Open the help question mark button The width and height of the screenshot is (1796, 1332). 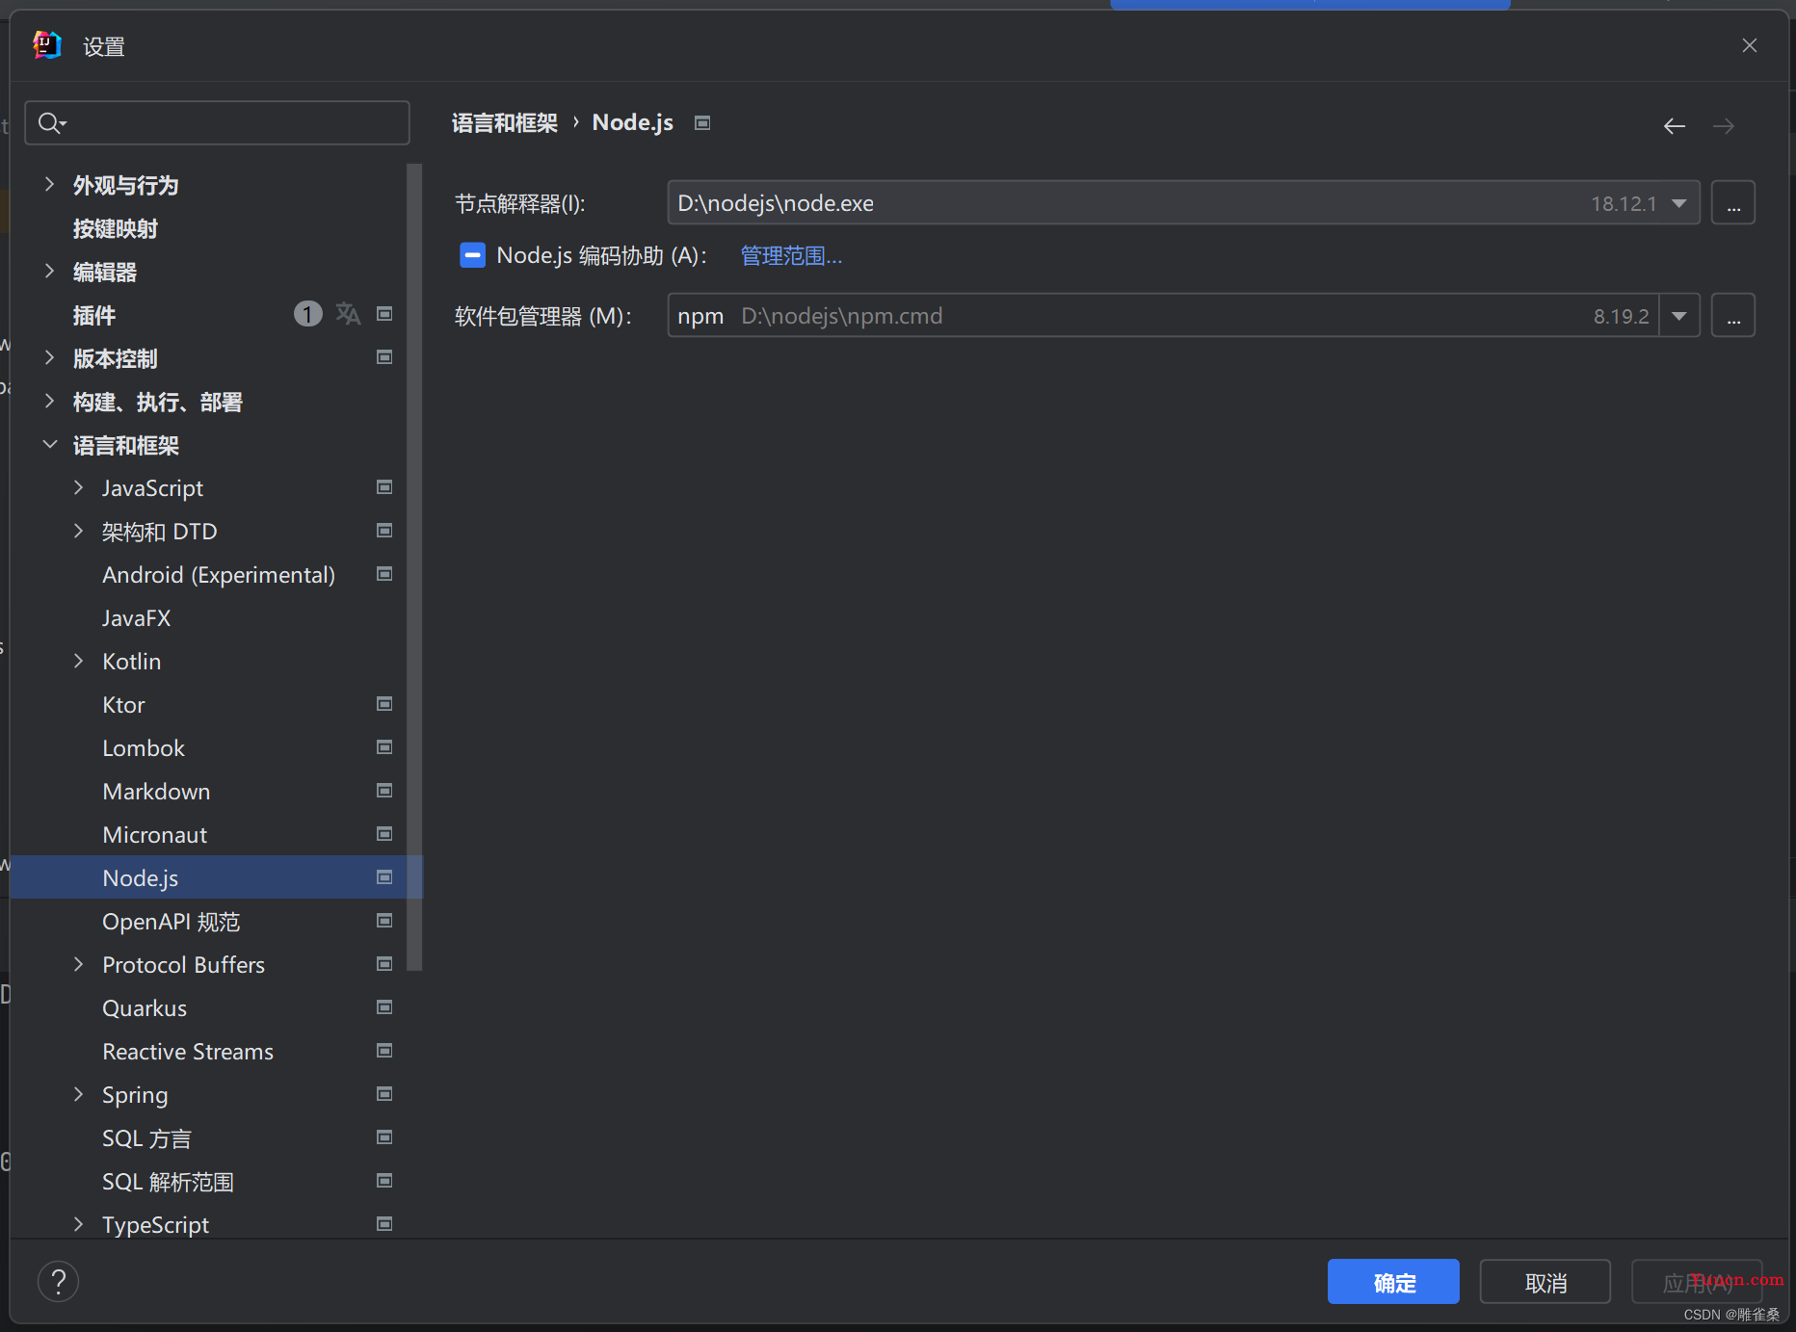point(58,1282)
